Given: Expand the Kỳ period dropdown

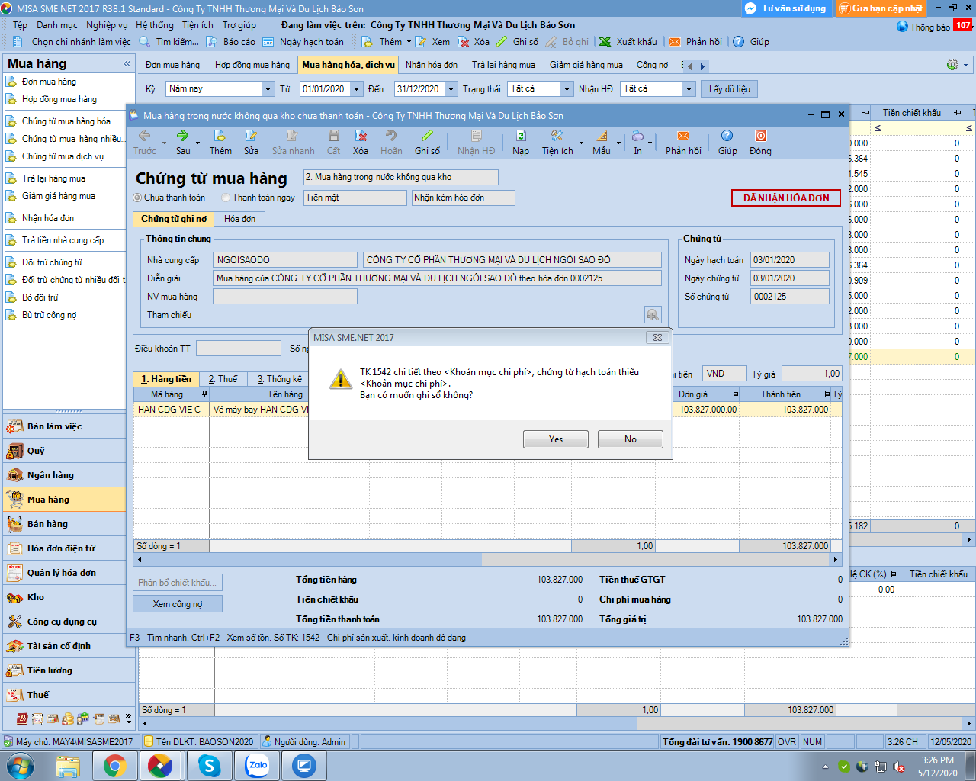Looking at the screenshot, I should pyautogui.click(x=268, y=89).
